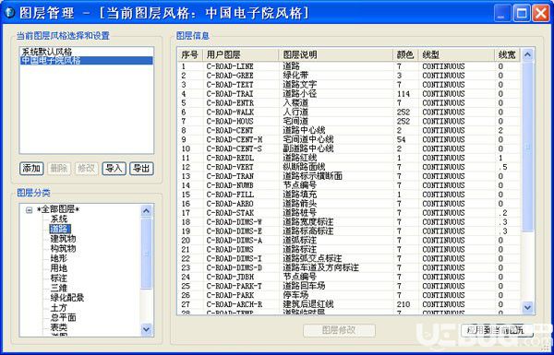Click the tree scrollbar up arrow
Screen dimensions: 554x355
coord(146,211)
